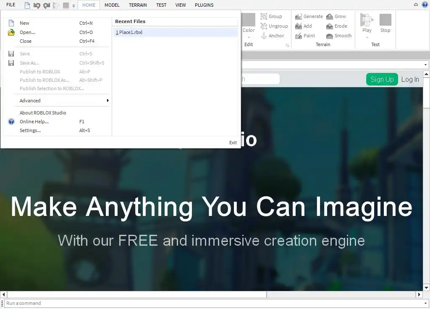Click the vertical scrollbar thumb
Screen dimensions: 430x322
426,93
